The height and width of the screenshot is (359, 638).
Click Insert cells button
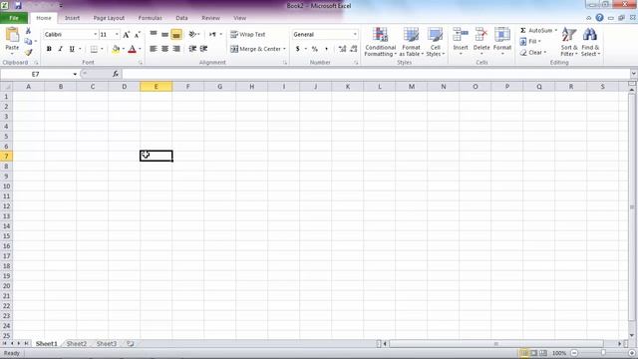461,42
